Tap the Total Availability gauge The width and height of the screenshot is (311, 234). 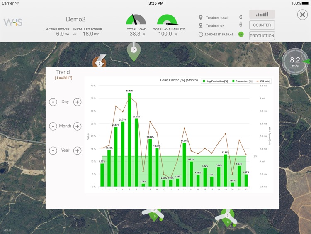click(167, 20)
